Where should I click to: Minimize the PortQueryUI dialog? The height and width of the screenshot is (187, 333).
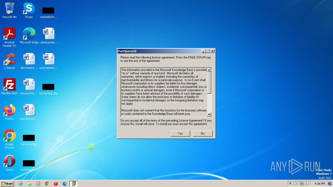203,51
